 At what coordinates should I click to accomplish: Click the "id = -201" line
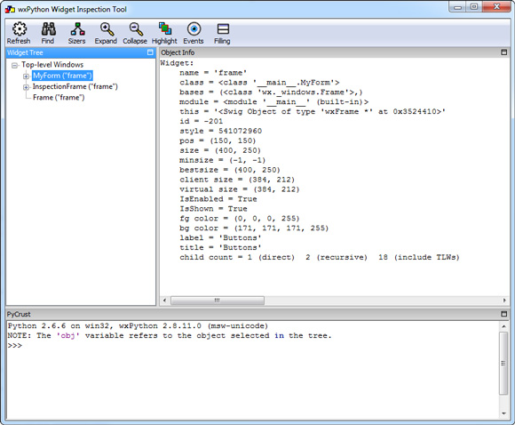(x=201, y=121)
